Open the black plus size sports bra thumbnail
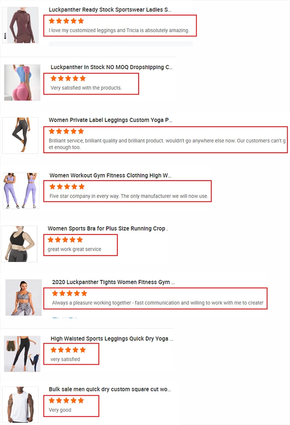This screenshot has width=290, height=425. [x=19, y=244]
